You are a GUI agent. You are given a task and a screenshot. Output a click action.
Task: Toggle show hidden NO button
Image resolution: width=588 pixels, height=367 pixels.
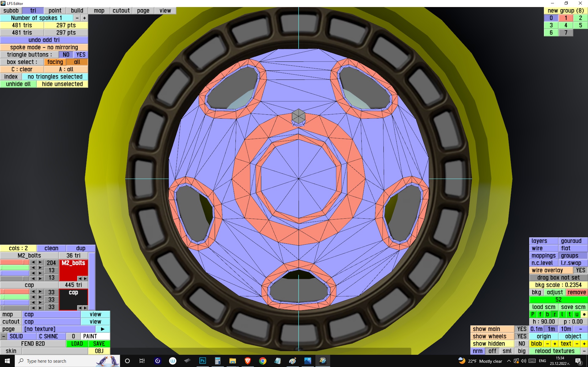click(x=522, y=344)
